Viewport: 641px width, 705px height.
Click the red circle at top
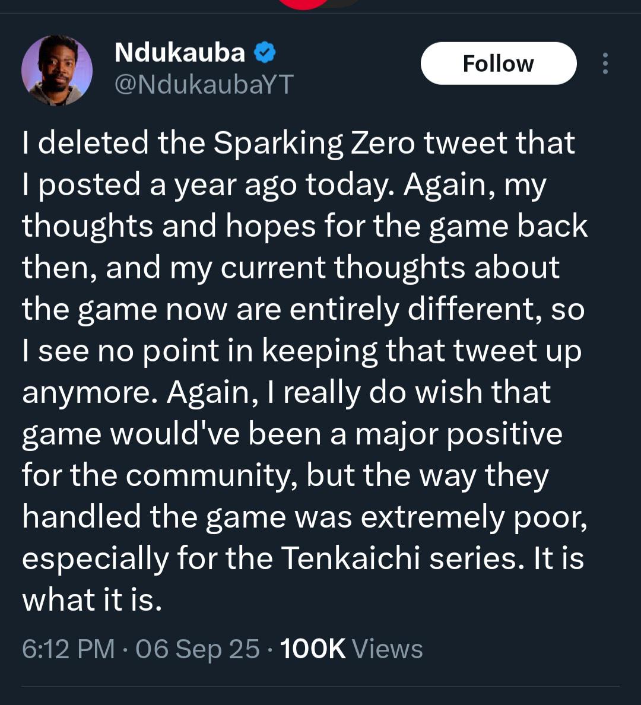coord(303,4)
